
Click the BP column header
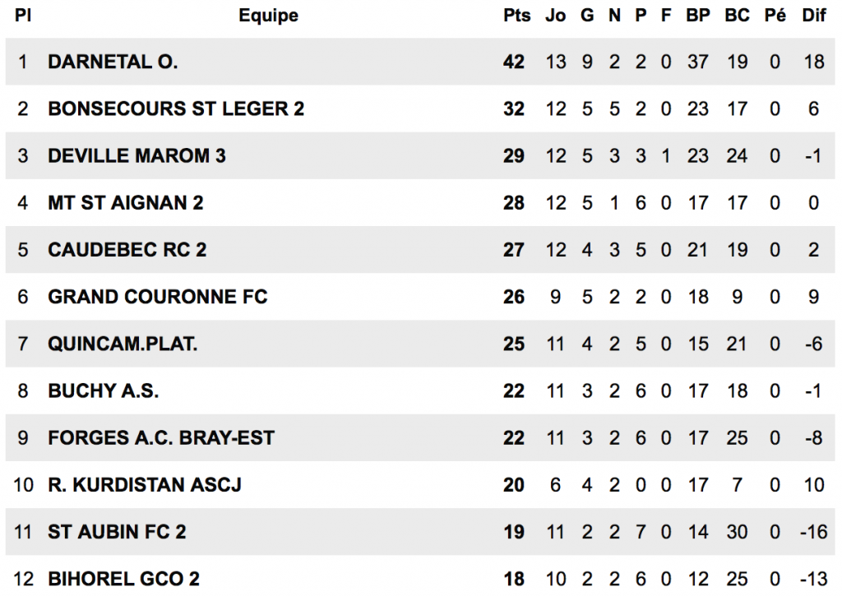click(x=698, y=16)
